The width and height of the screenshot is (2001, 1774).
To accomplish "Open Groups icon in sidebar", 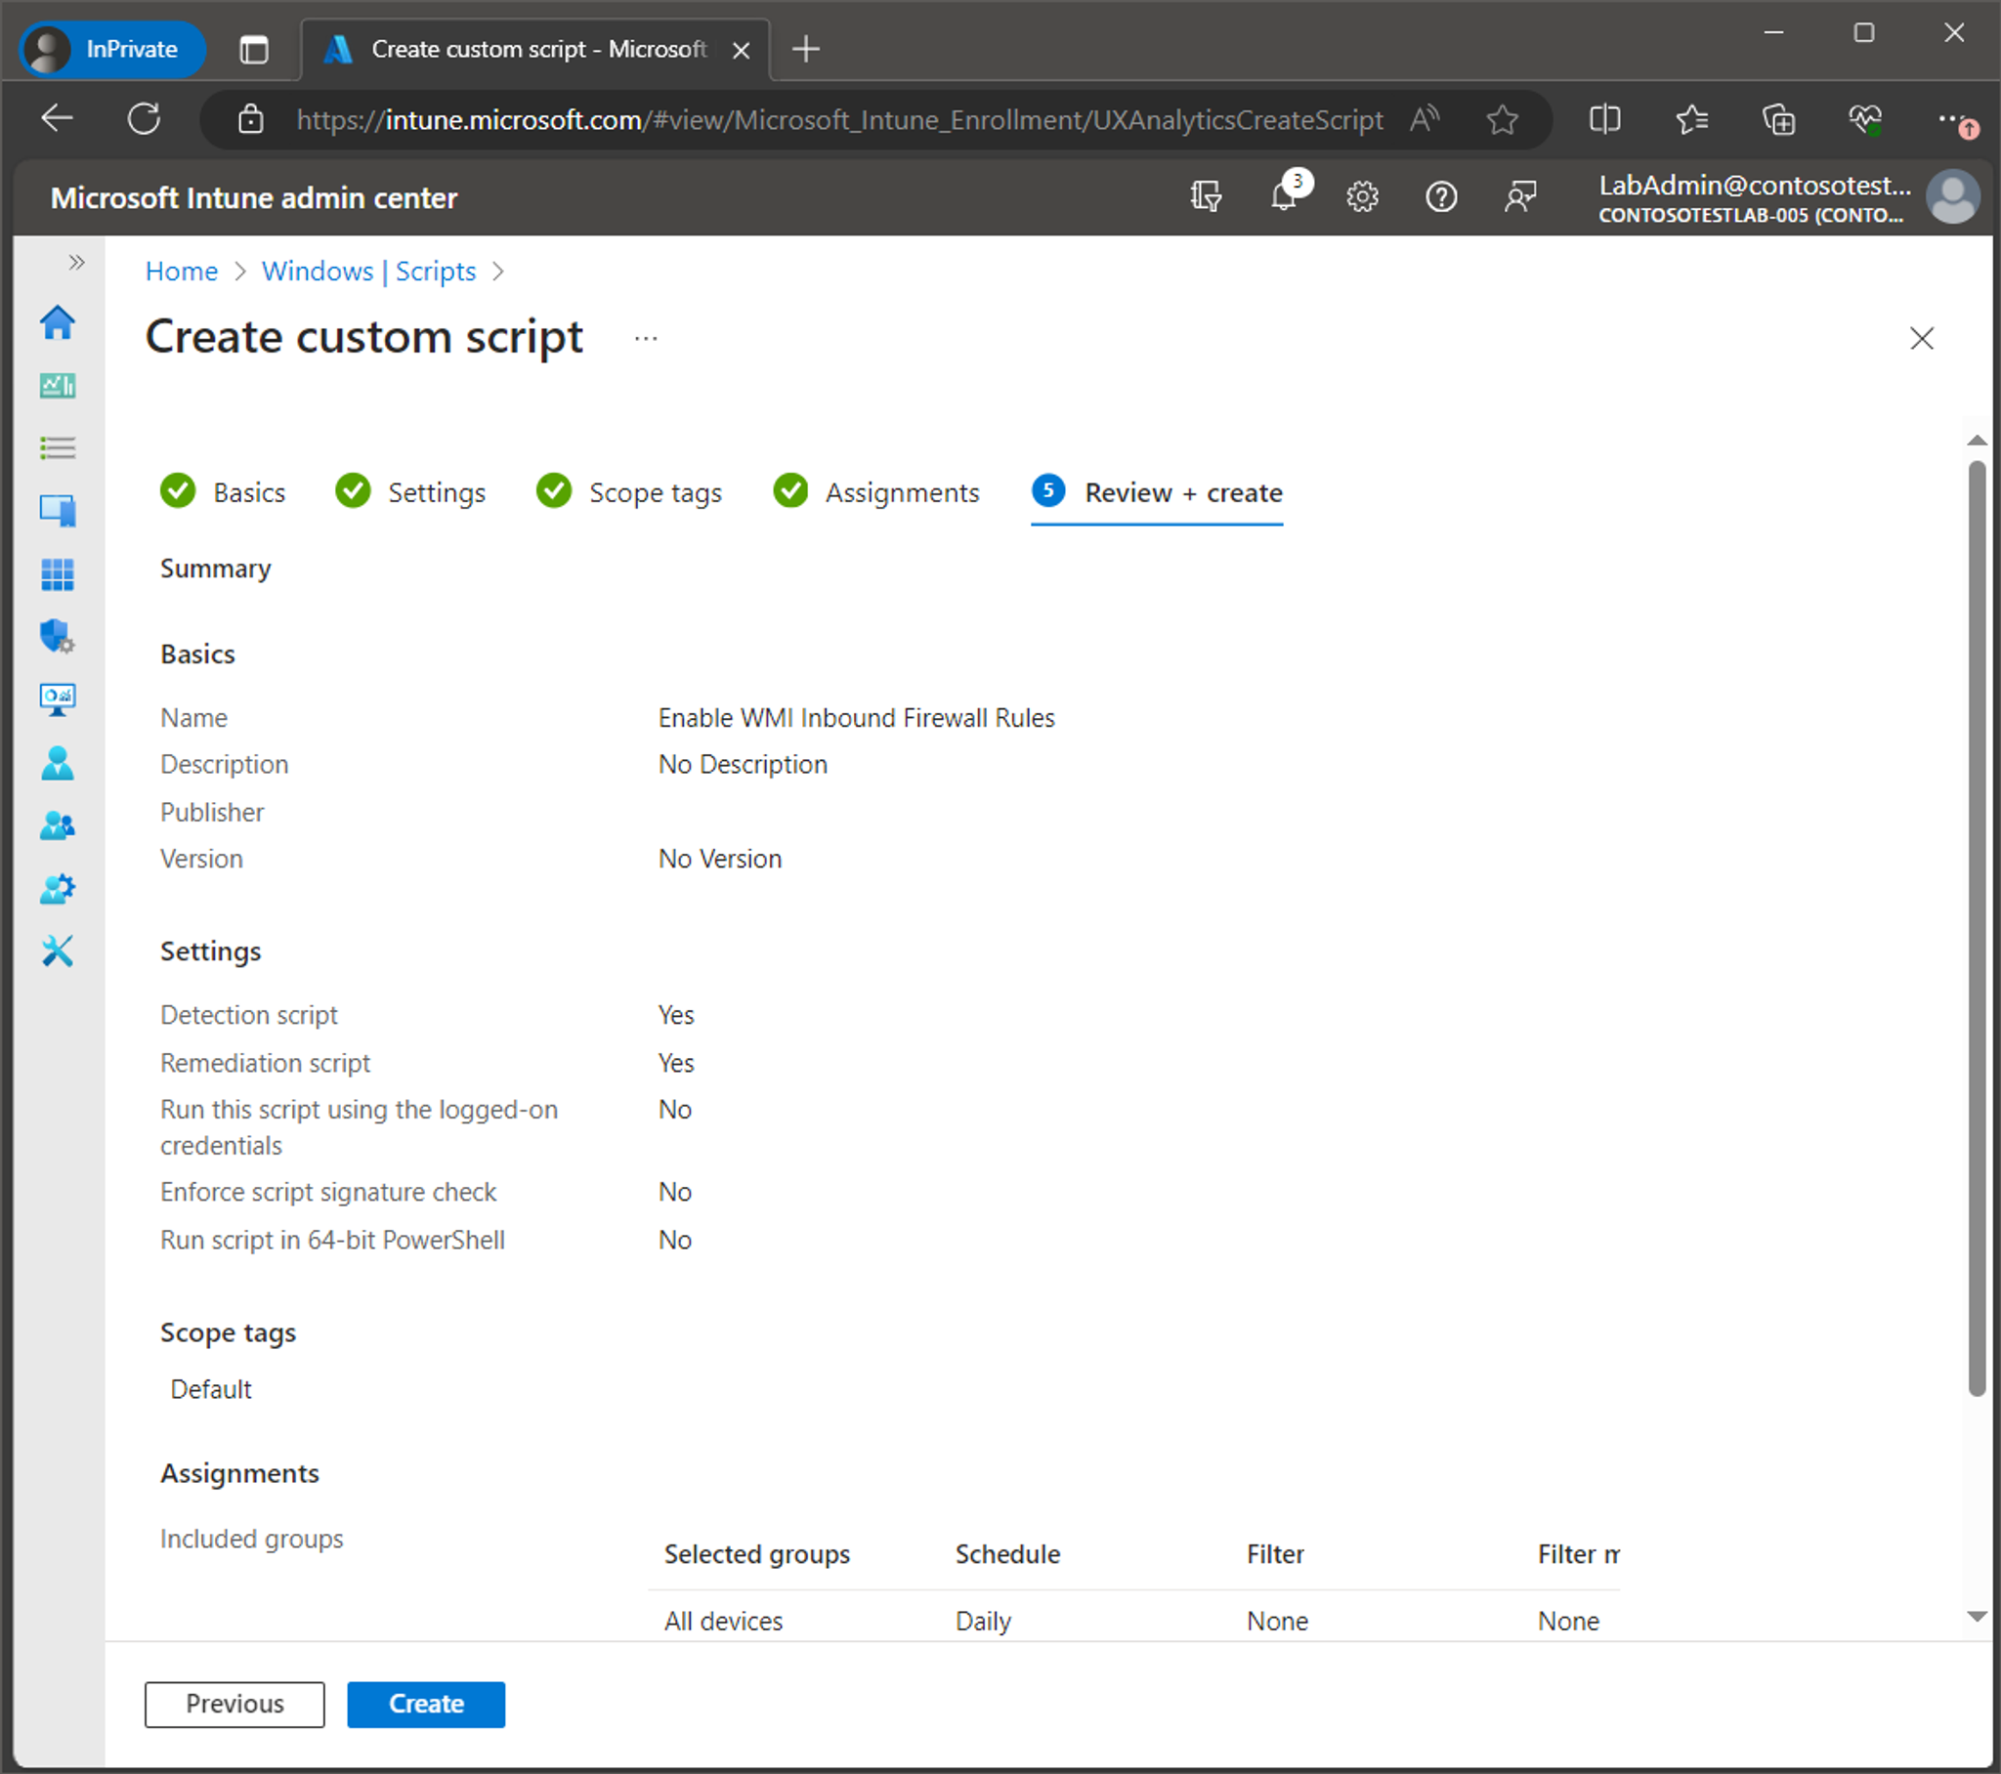I will (x=58, y=825).
